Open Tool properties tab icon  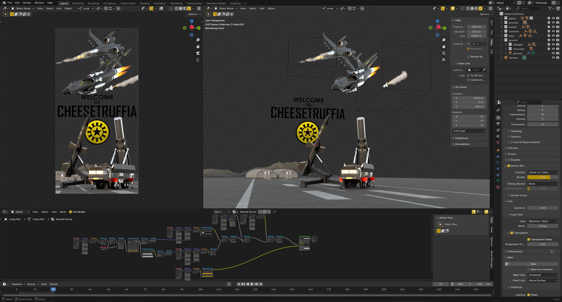click(498, 110)
